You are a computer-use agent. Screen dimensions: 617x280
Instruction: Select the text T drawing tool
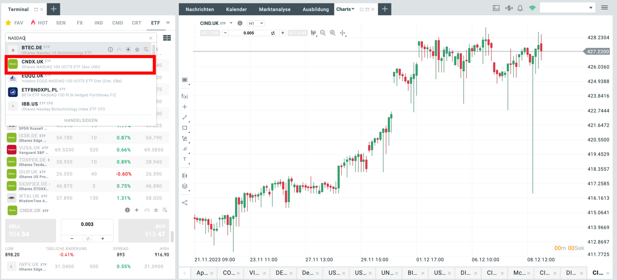(185, 159)
